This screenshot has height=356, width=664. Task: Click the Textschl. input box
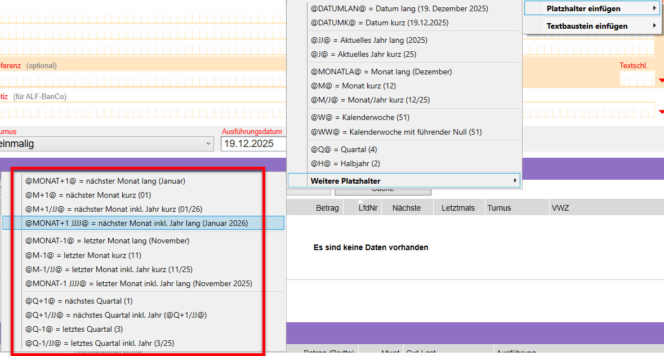click(x=638, y=79)
